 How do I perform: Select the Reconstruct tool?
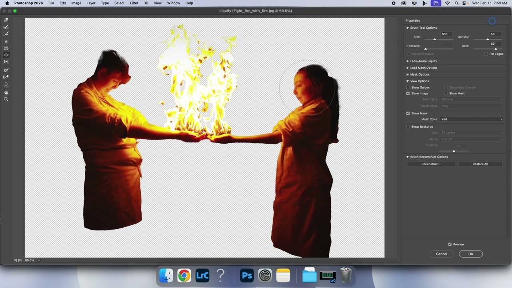6,27
